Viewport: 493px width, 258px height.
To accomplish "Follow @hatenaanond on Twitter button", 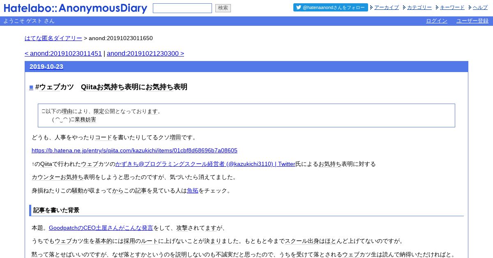I will click(x=331, y=7).
